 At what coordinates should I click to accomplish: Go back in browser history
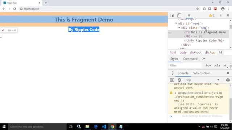[4, 9]
